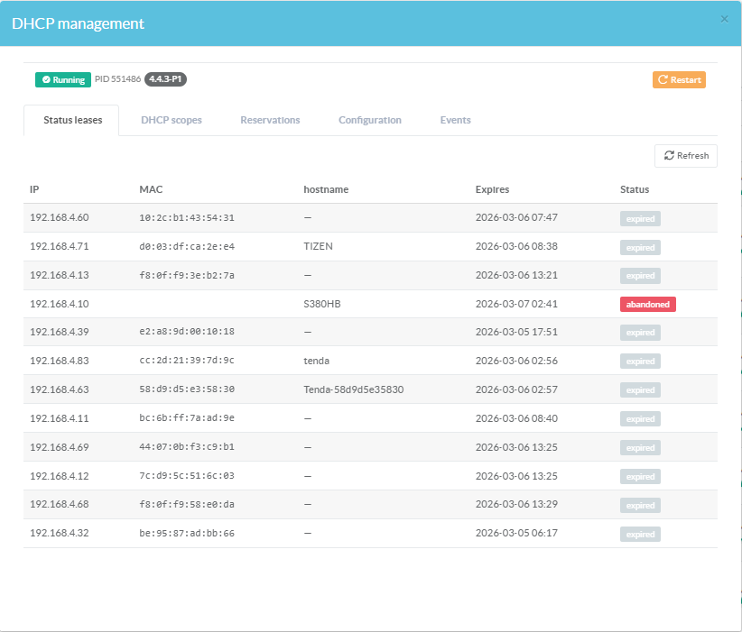742x632 pixels.
Task: Open the Reservations tab
Action: point(270,120)
